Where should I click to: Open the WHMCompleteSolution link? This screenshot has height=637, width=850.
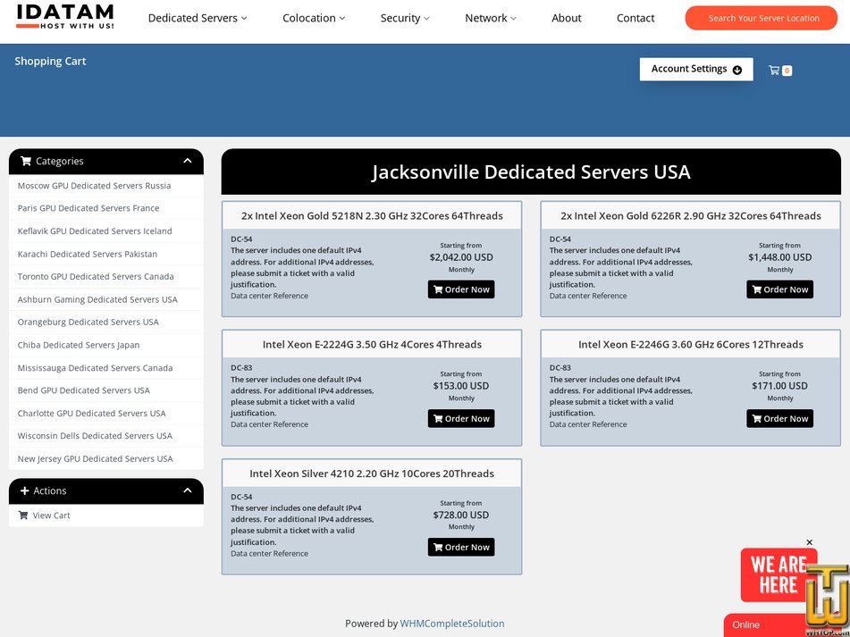pyautogui.click(x=452, y=624)
